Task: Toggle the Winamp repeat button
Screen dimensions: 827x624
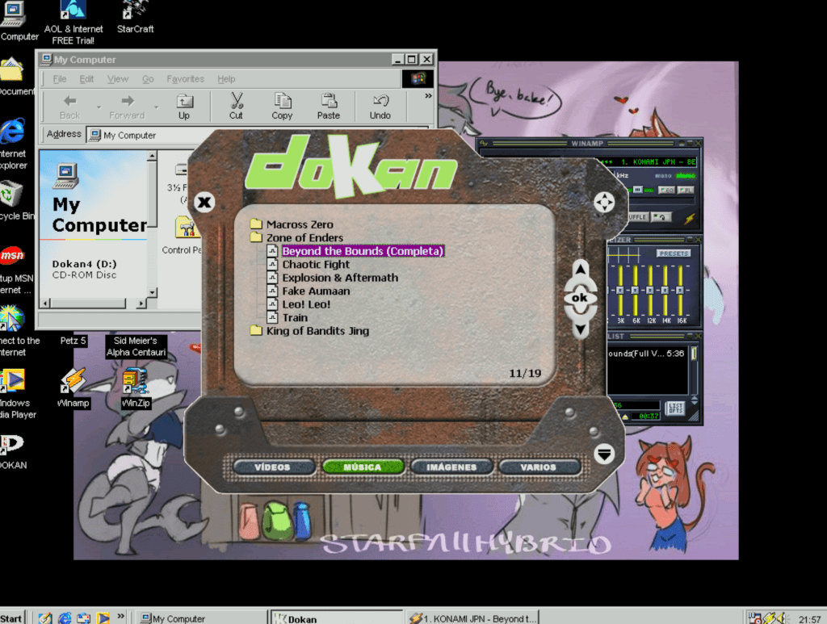Action: (661, 217)
